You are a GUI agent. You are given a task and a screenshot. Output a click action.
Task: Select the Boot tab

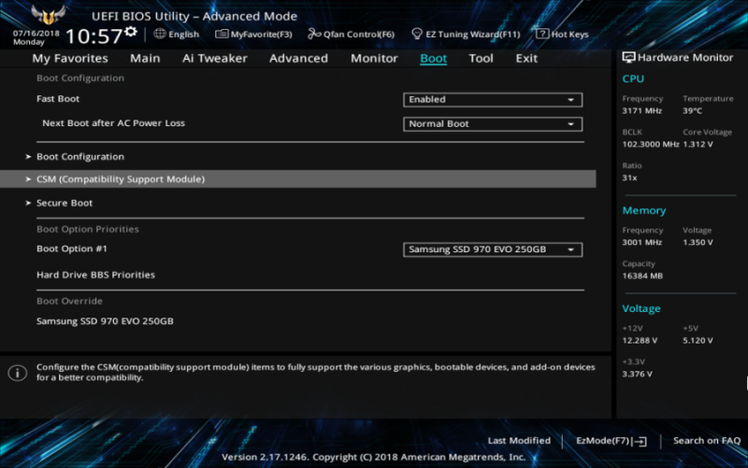click(433, 58)
